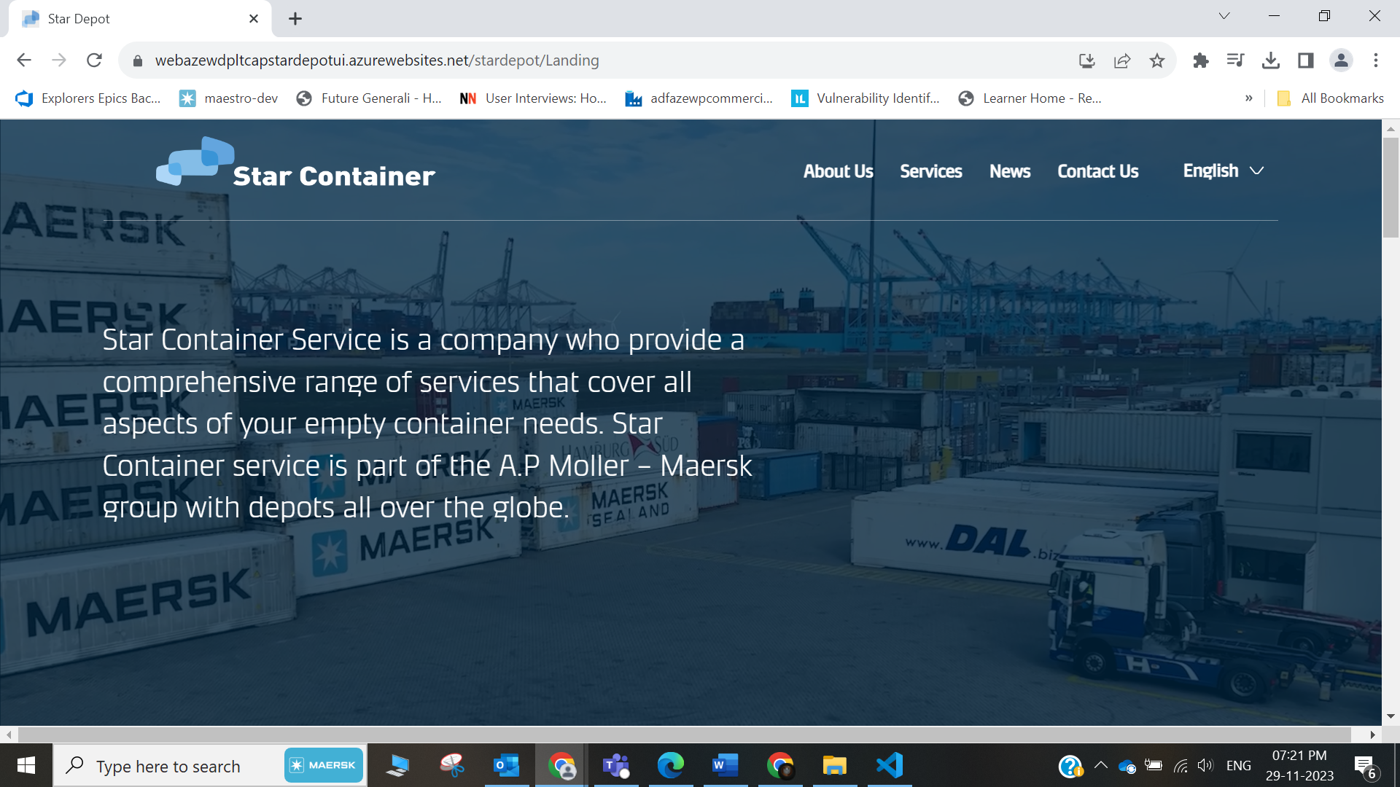Open Learner Home bookmark

pyautogui.click(x=1030, y=98)
